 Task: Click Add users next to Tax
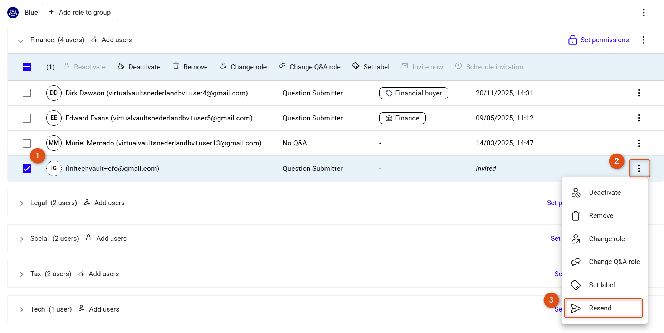[x=98, y=274]
